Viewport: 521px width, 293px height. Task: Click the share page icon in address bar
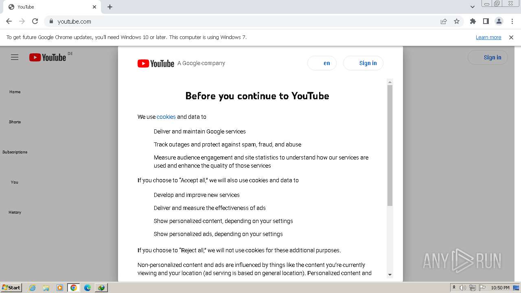point(444,21)
